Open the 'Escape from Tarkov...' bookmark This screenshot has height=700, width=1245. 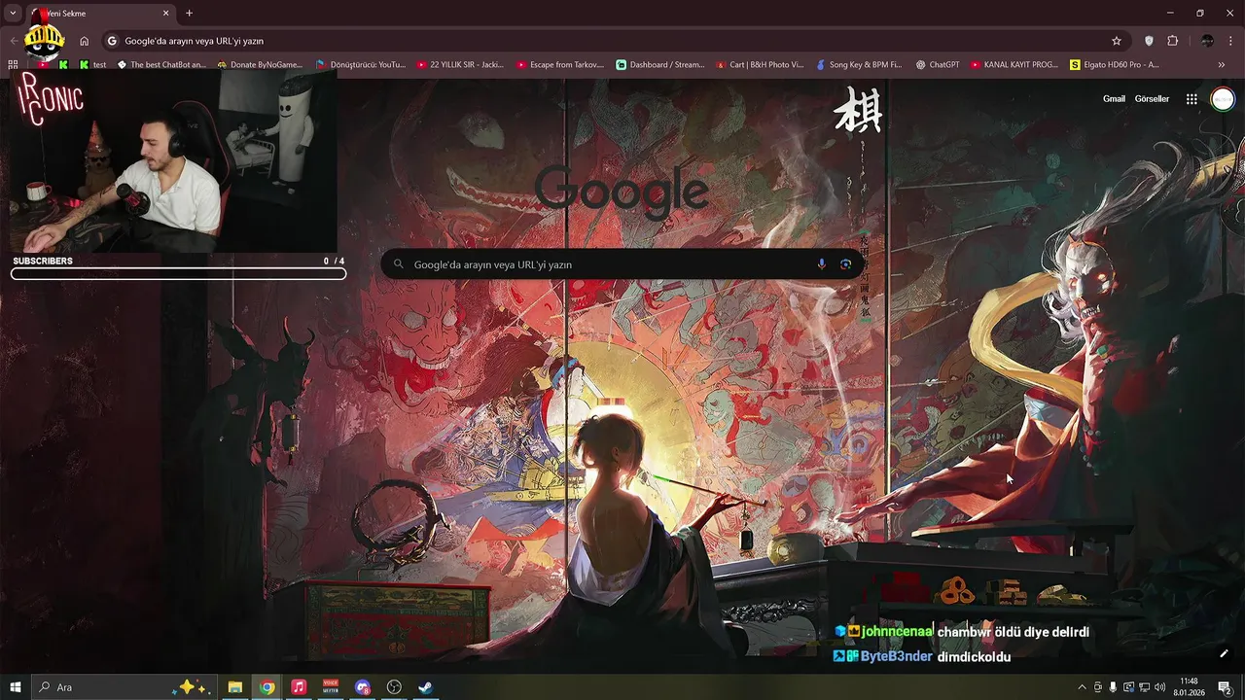coord(560,65)
